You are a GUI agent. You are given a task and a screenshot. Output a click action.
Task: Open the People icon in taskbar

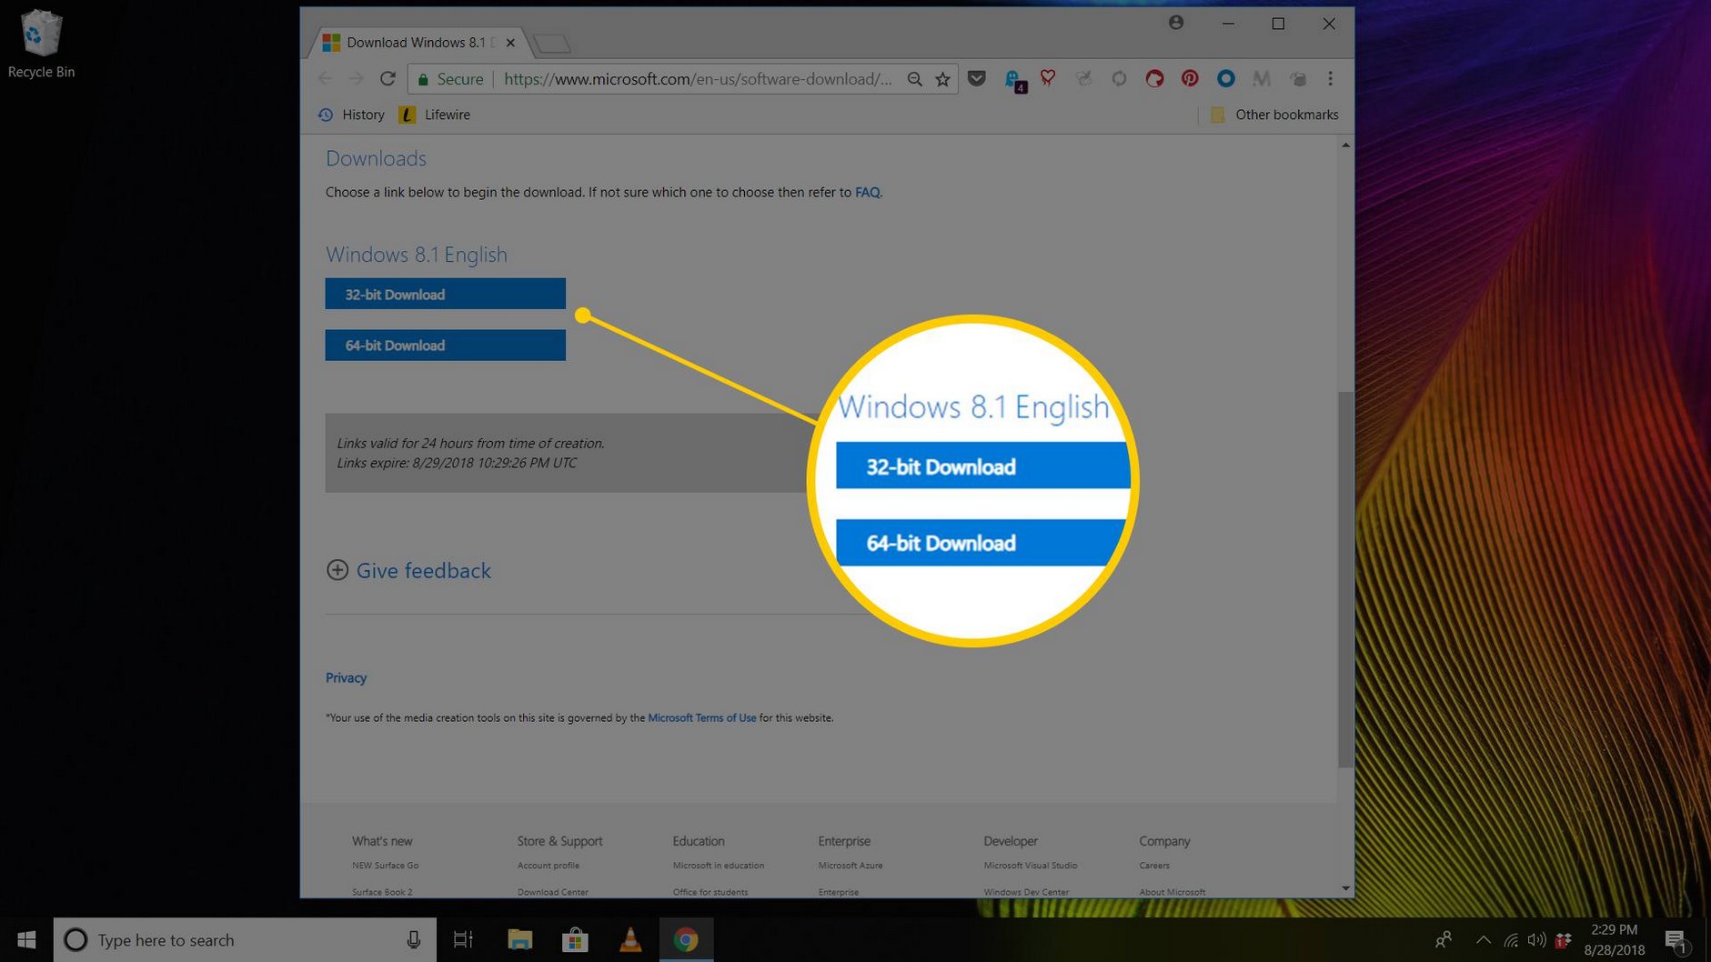pos(1443,939)
